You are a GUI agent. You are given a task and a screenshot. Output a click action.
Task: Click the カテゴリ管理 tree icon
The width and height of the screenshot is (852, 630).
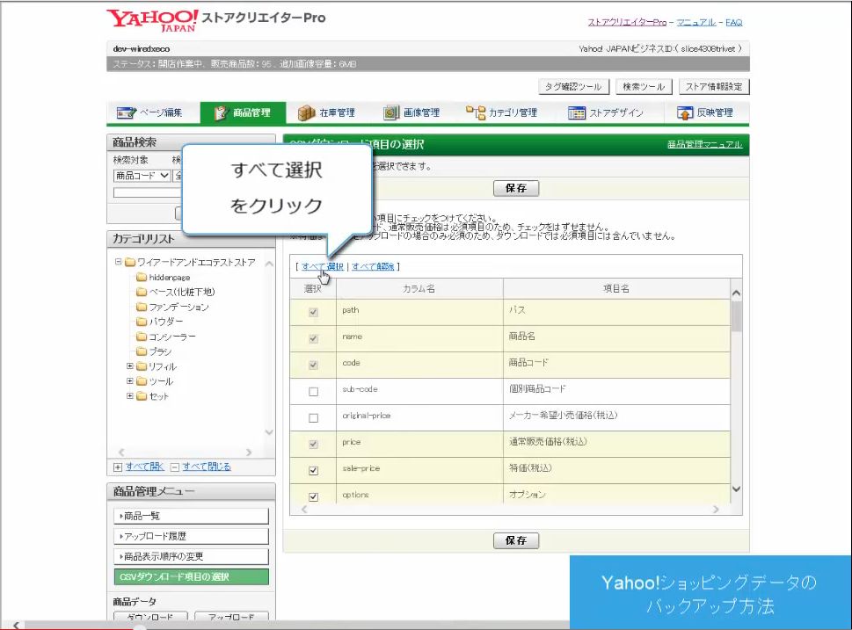pyautogui.click(x=476, y=112)
